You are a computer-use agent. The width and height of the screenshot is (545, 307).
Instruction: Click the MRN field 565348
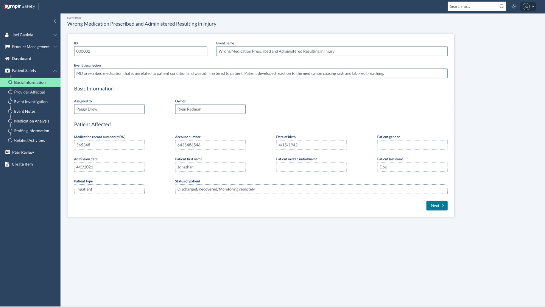click(x=109, y=145)
